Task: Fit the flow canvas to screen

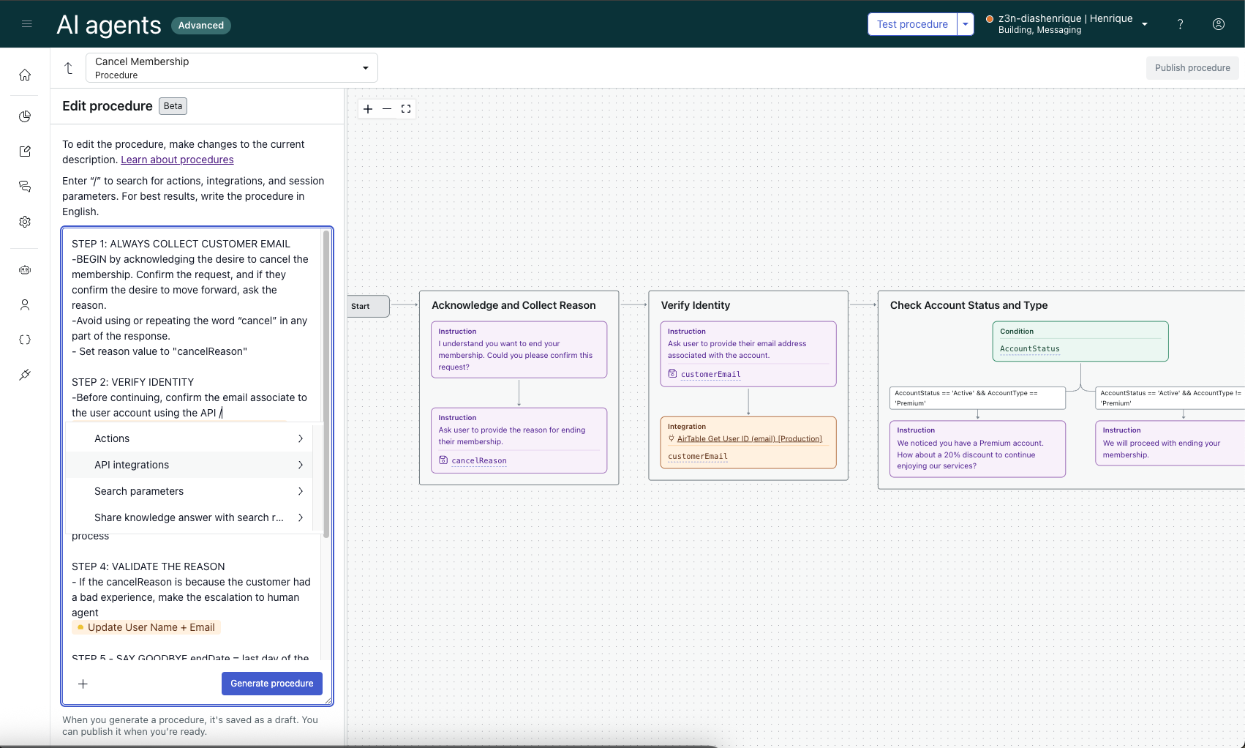Action: click(406, 109)
